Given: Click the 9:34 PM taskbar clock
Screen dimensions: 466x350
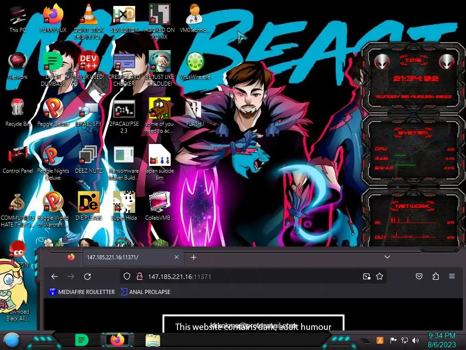Looking at the screenshot, I should (x=441, y=340).
